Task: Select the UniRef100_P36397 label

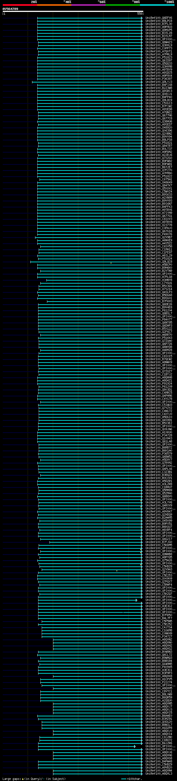Action: click(158, 79)
